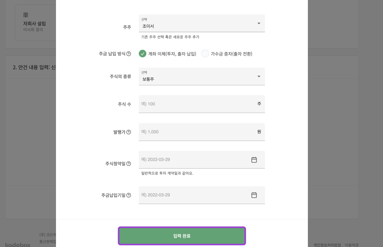Image resolution: width=383 pixels, height=247 pixels.
Task: Click the dropdown arrow on the shareholder selector
Action: [x=259, y=23]
